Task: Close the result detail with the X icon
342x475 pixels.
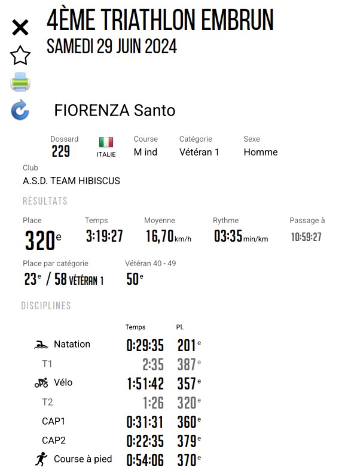Action: click(20, 28)
